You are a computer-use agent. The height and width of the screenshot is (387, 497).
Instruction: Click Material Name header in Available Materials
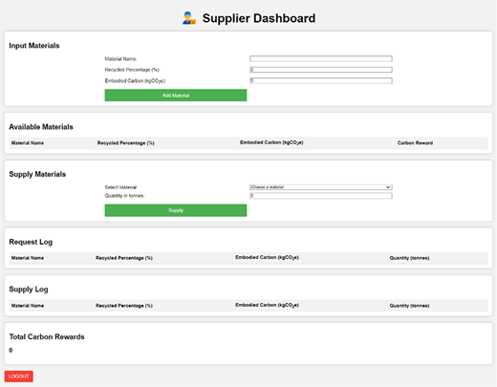[28, 143]
